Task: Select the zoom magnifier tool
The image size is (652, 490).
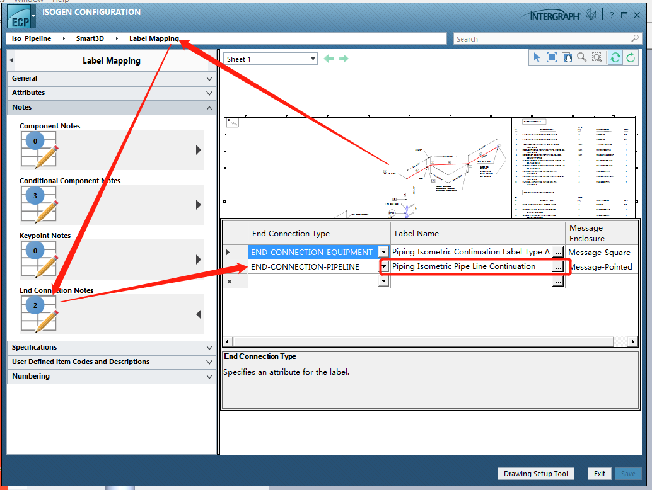Action: [x=582, y=57]
